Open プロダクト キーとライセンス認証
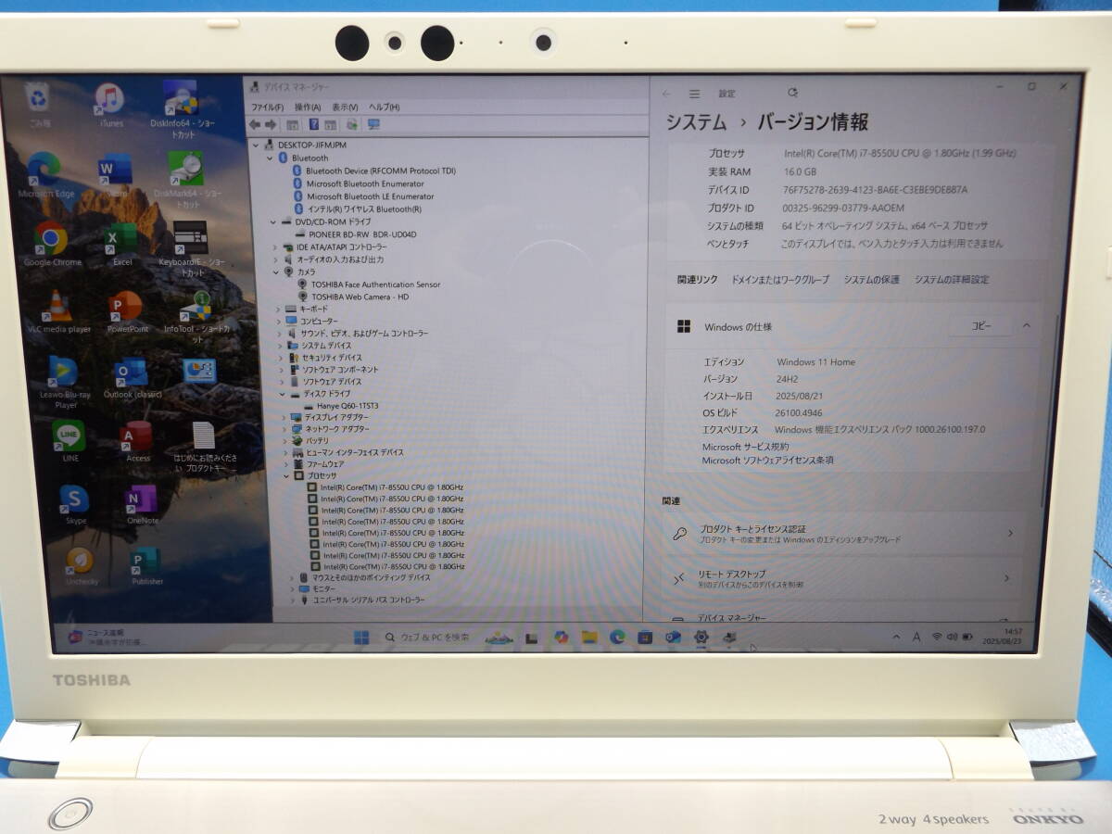 [845, 534]
